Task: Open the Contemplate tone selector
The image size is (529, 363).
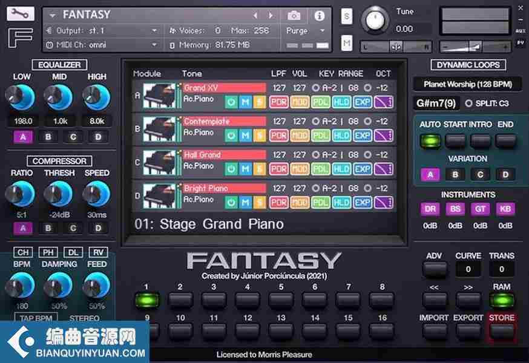Action: pos(225,122)
